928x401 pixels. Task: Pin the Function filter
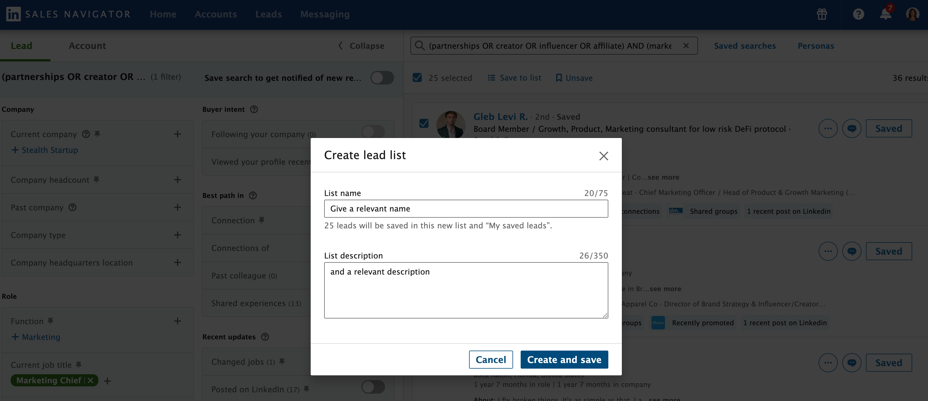click(50, 320)
